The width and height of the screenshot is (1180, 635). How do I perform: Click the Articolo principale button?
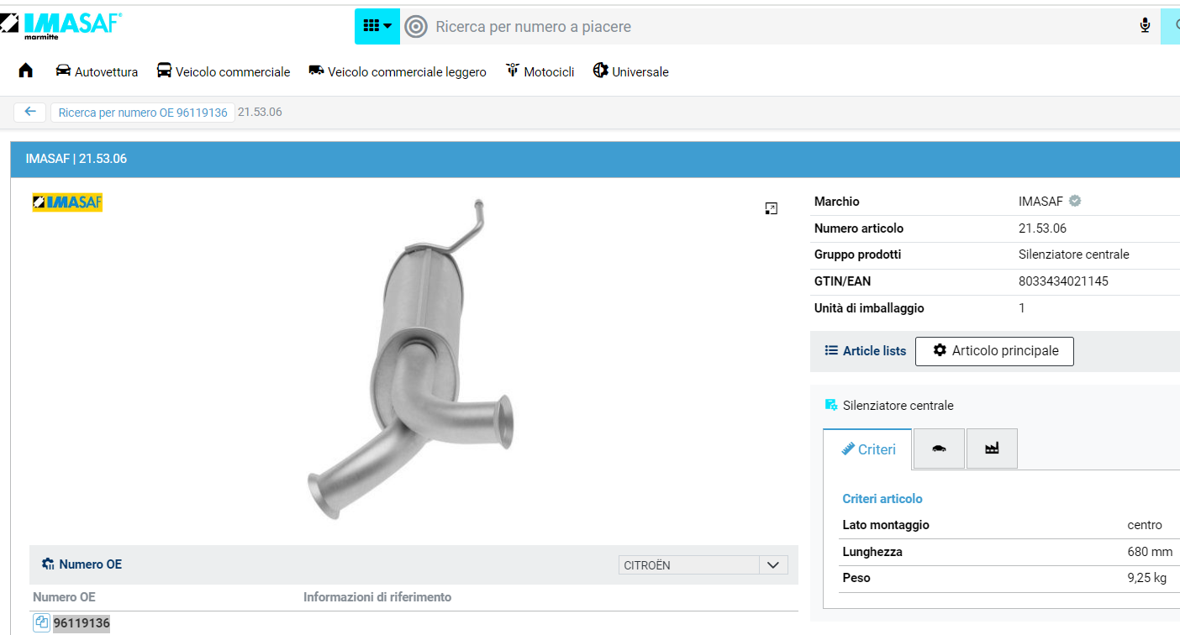point(994,351)
